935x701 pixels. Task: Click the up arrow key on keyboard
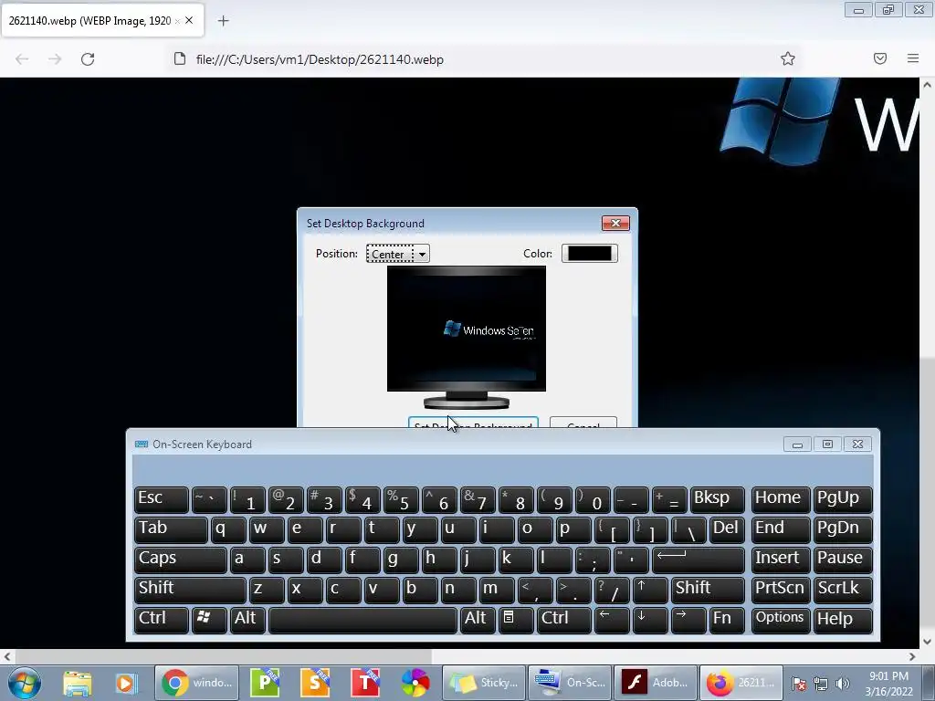tap(649, 589)
